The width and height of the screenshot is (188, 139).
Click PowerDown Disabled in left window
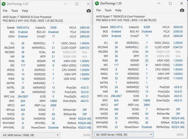coord(53,128)
